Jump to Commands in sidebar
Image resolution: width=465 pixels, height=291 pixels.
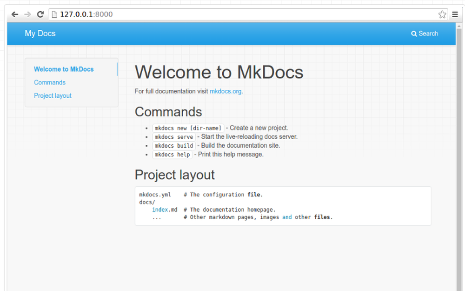pos(50,82)
